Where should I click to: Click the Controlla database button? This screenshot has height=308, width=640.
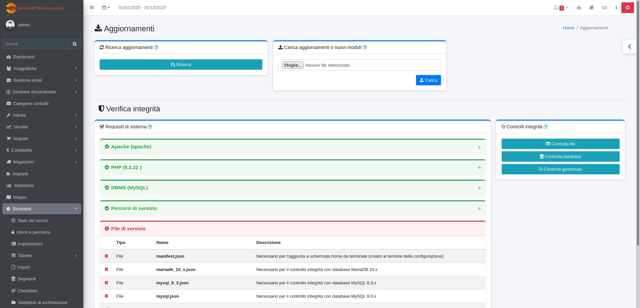[x=560, y=157]
